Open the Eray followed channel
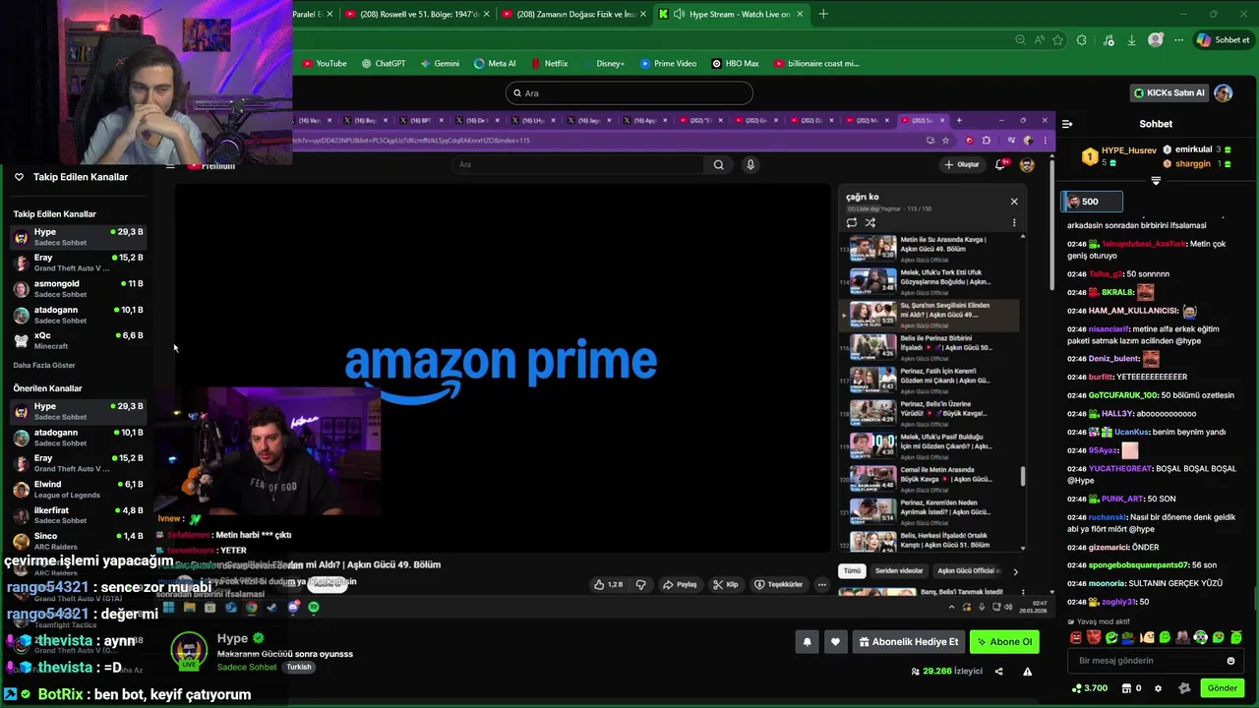This screenshot has width=1259, height=708. 78,263
